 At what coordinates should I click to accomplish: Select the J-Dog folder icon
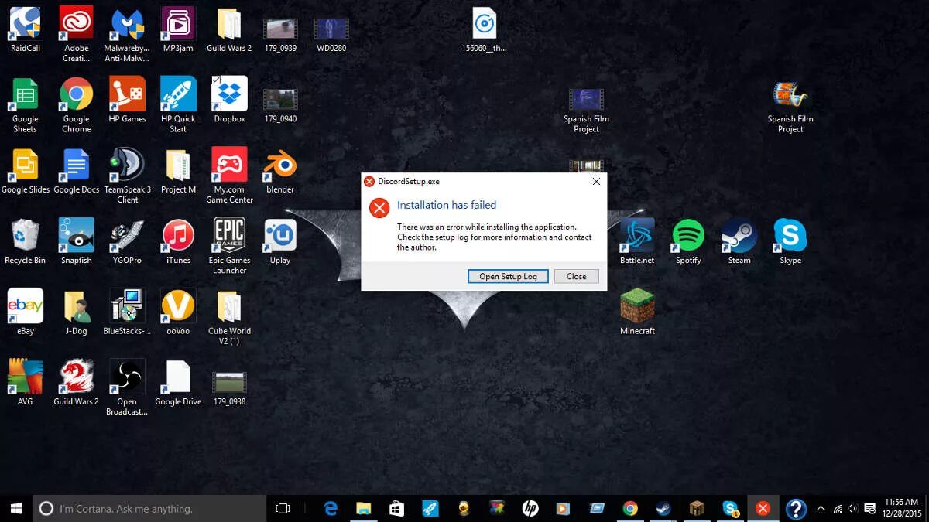coord(77,312)
